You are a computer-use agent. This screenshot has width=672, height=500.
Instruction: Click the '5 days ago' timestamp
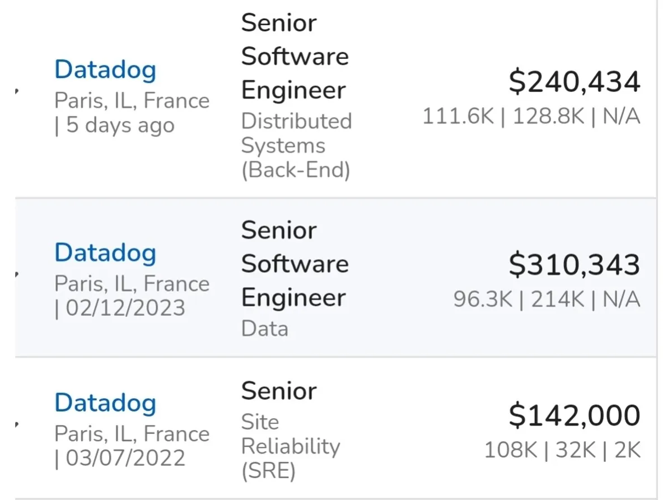click(120, 125)
